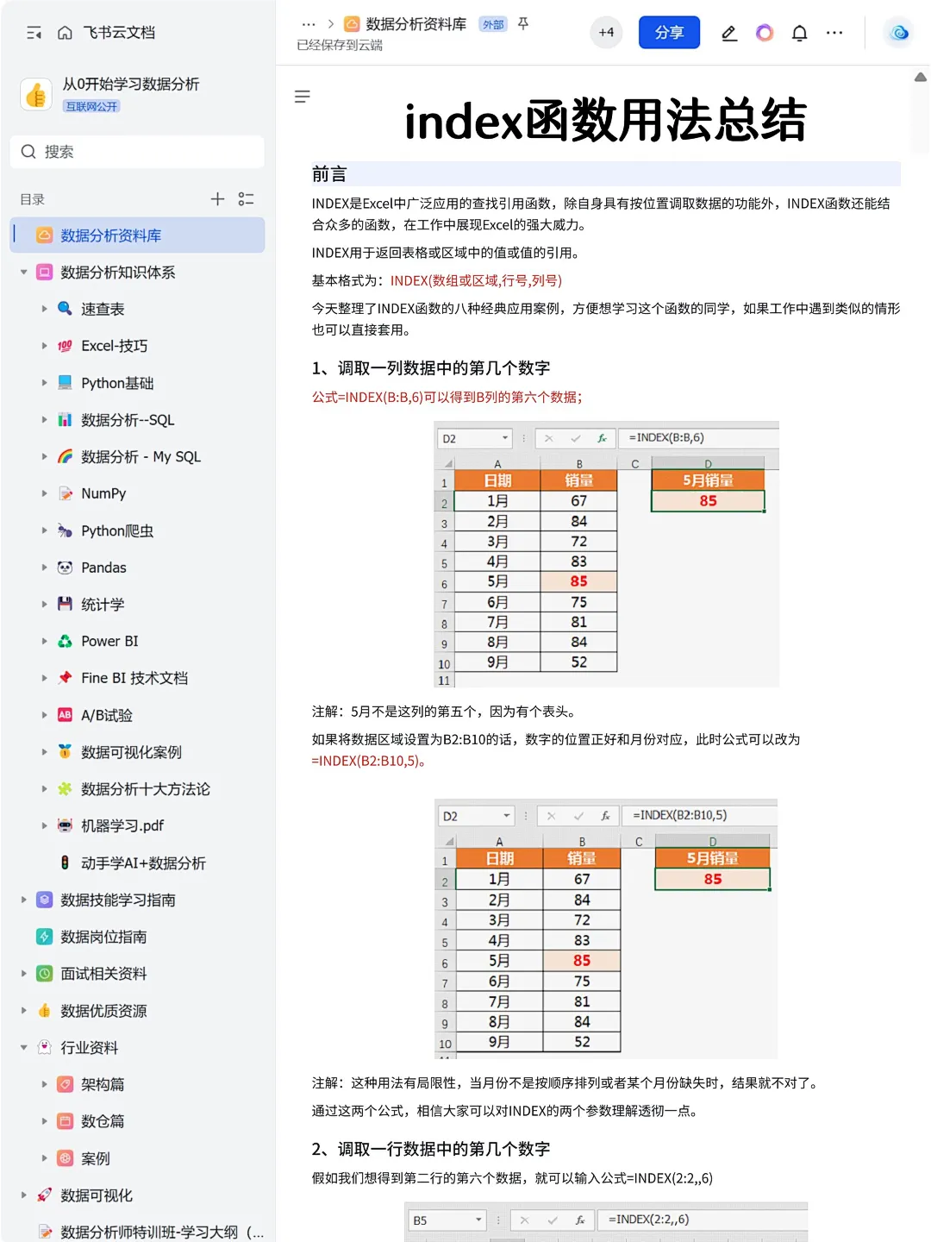Expand the 数据技能学习指南 node
The image size is (931, 1242).
24,900
